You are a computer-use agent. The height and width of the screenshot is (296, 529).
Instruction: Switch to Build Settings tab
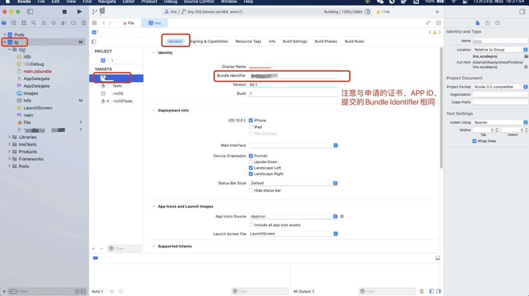click(295, 41)
